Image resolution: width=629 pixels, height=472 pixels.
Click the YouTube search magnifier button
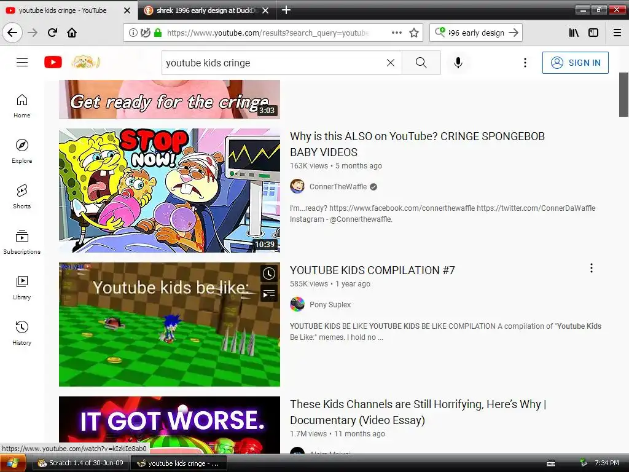[x=421, y=63]
